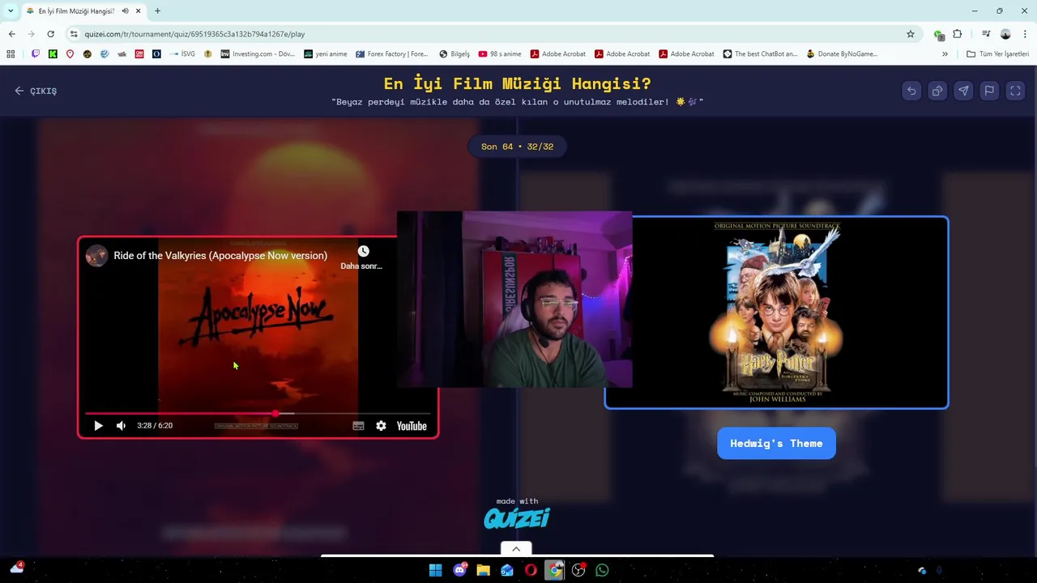The width and height of the screenshot is (1037, 583).
Task: Open Opera browser from the taskbar
Action: [x=531, y=570]
